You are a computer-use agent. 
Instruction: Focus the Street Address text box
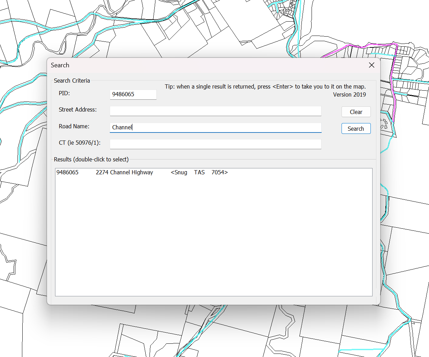pos(215,111)
